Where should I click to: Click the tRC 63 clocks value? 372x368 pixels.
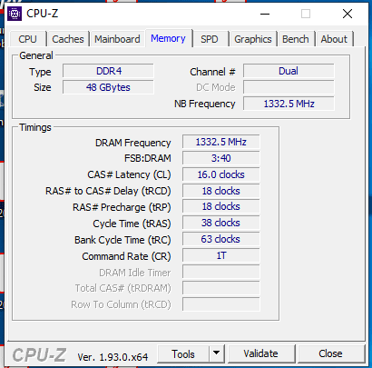tap(221, 240)
